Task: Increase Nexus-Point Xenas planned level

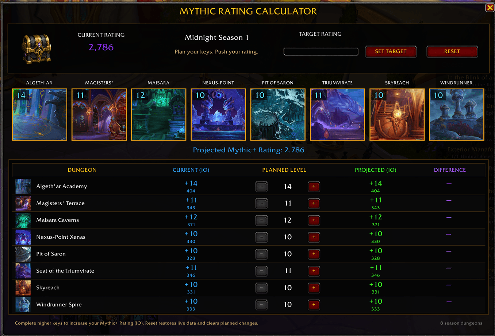Action: 314,237
